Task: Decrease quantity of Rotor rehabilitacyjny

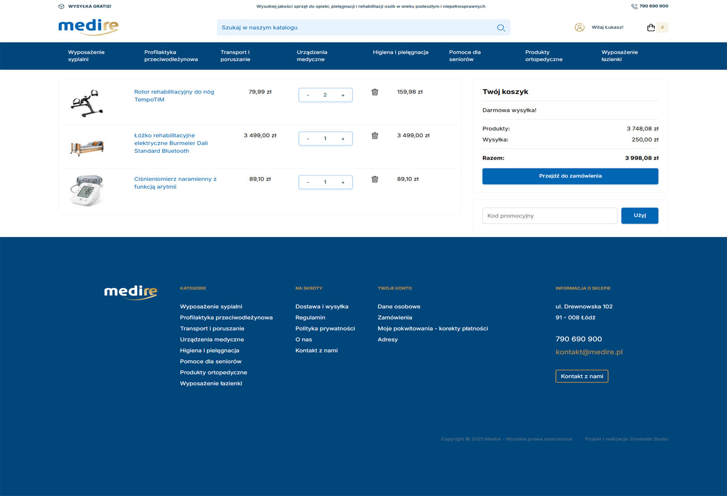Action: tap(308, 95)
